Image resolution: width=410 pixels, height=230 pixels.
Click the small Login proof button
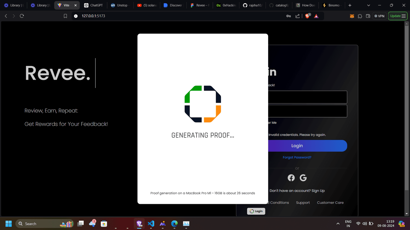256,211
